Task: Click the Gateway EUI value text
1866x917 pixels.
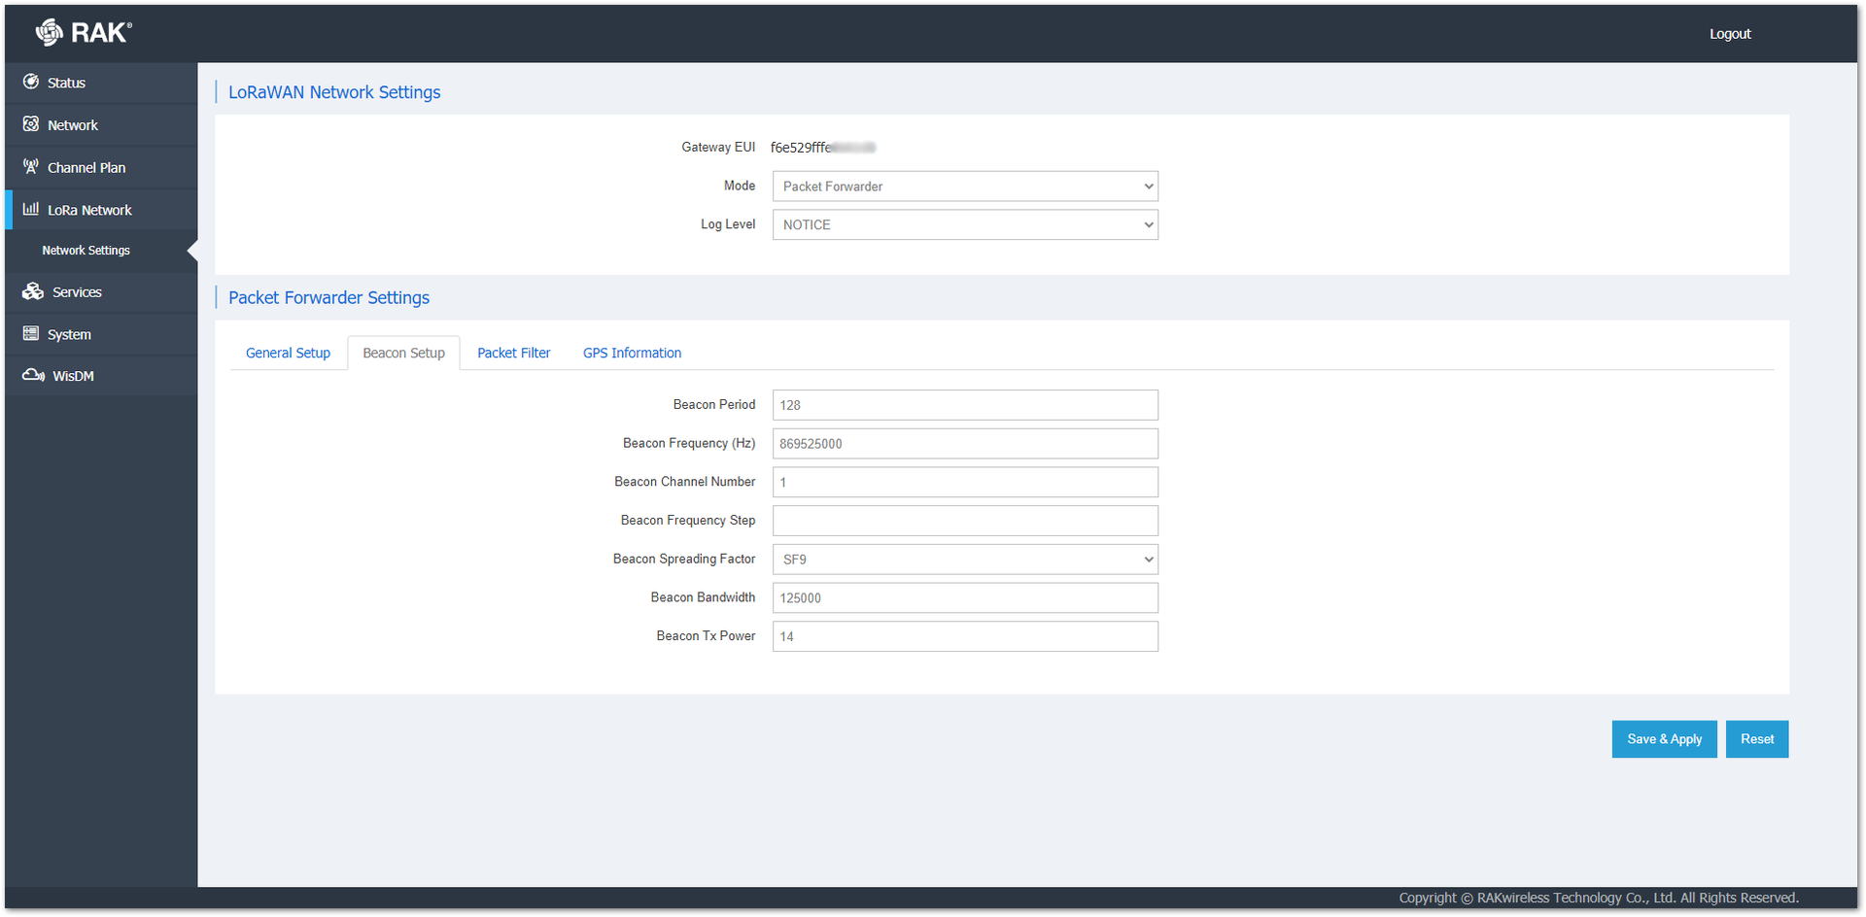Action: coord(823,148)
